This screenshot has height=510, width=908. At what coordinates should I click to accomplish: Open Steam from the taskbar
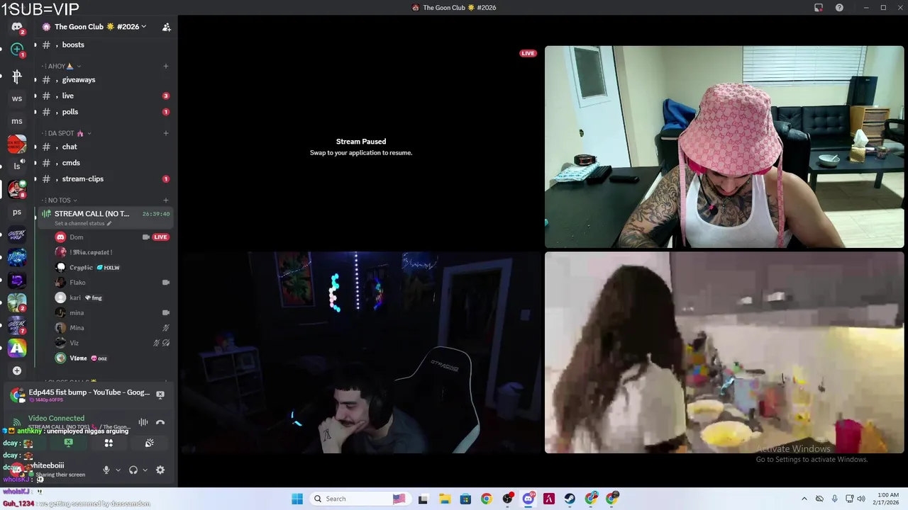[570, 499]
